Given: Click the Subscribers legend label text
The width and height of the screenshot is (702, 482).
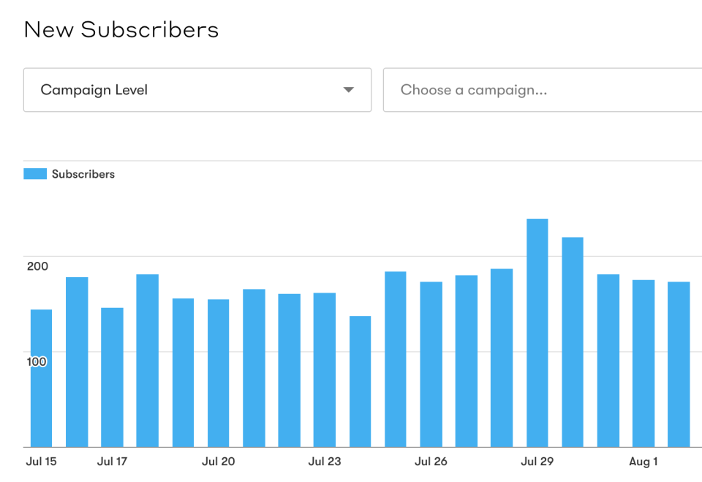Looking at the screenshot, I should click(x=83, y=174).
